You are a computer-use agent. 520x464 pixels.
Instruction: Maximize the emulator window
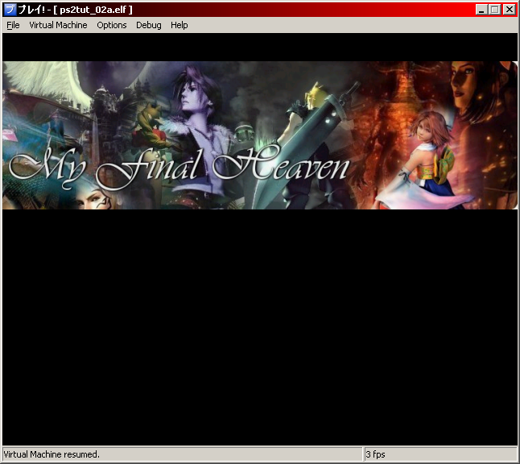click(495, 10)
